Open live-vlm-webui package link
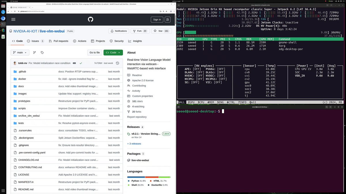The width and height of the screenshot is (346, 194). coord(140,160)
